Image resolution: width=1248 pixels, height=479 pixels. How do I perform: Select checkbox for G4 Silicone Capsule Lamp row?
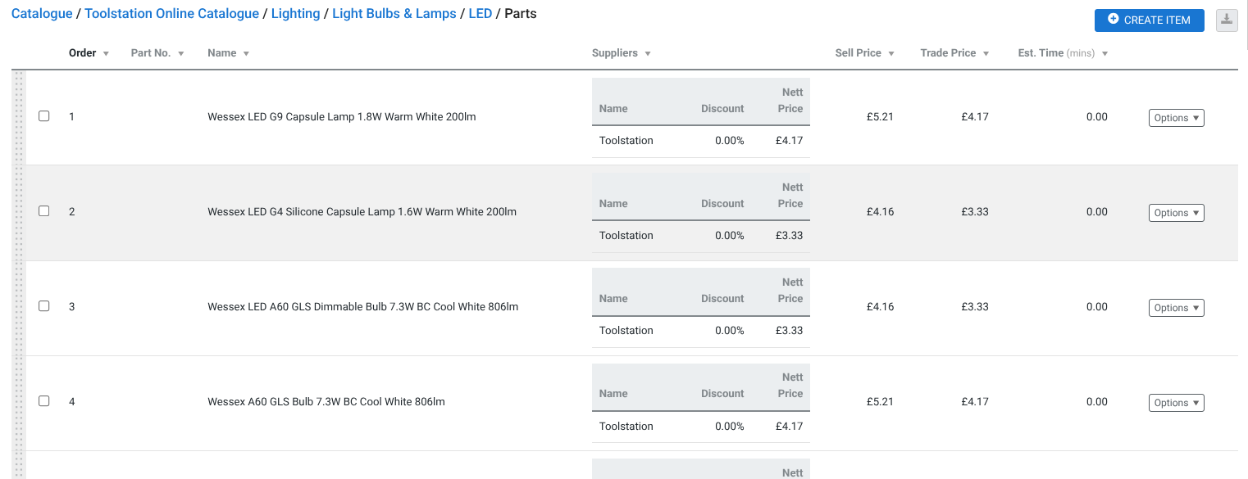(x=44, y=211)
